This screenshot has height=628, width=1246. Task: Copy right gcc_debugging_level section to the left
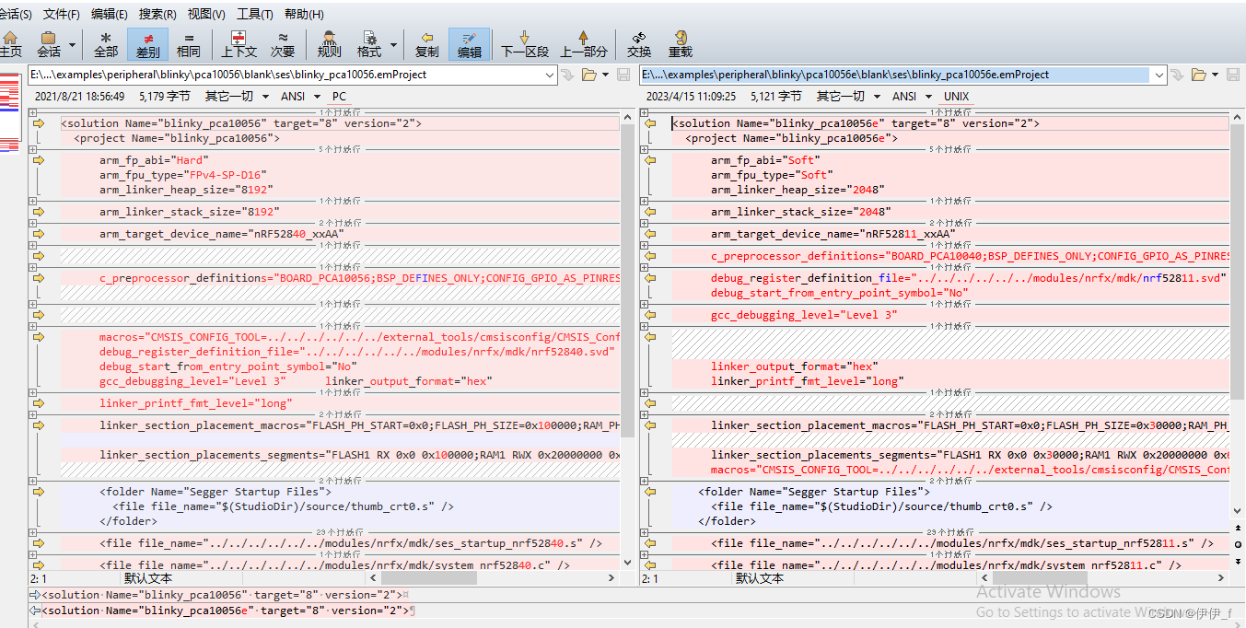[650, 315]
